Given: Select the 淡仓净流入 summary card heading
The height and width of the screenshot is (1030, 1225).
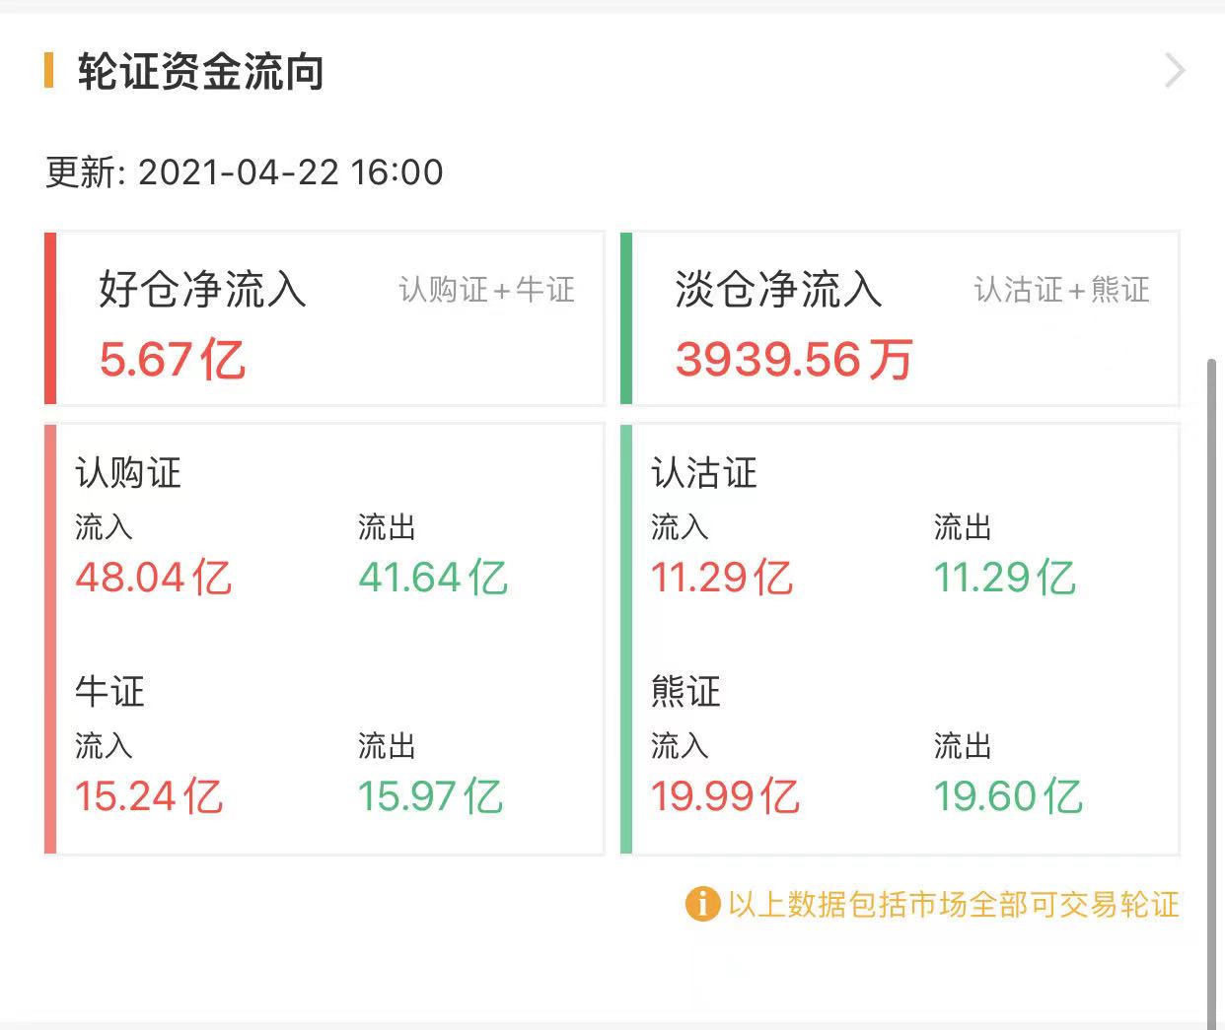Looking at the screenshot, I should [x=778, y=290].
